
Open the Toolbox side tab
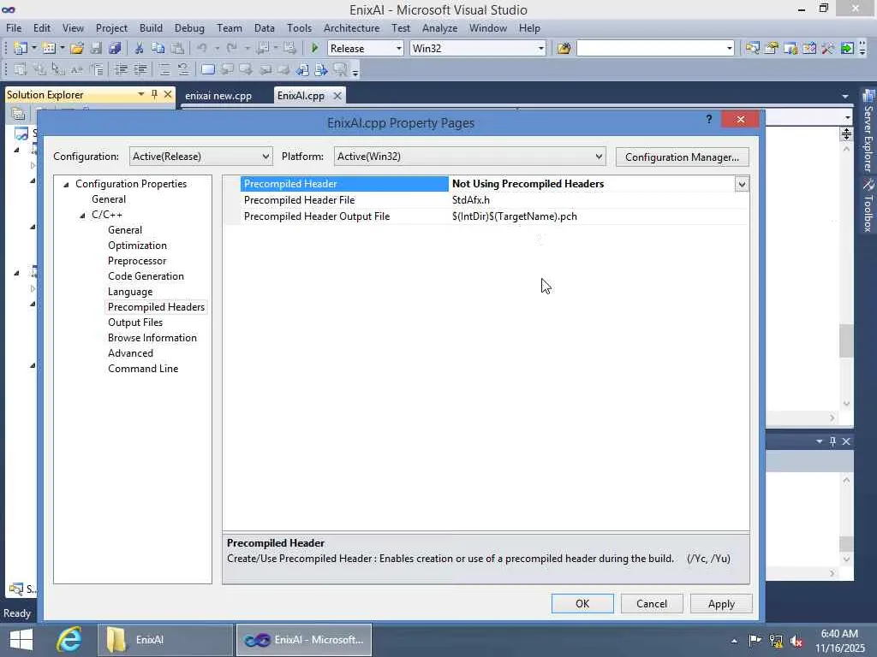pyautogui.click(x=868, y=205)
